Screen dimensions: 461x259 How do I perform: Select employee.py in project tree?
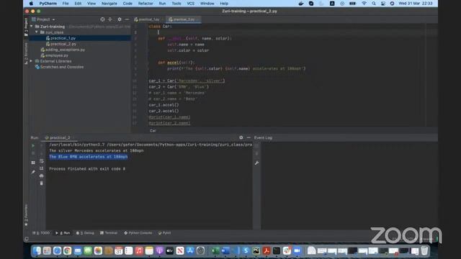pos(55,55)
